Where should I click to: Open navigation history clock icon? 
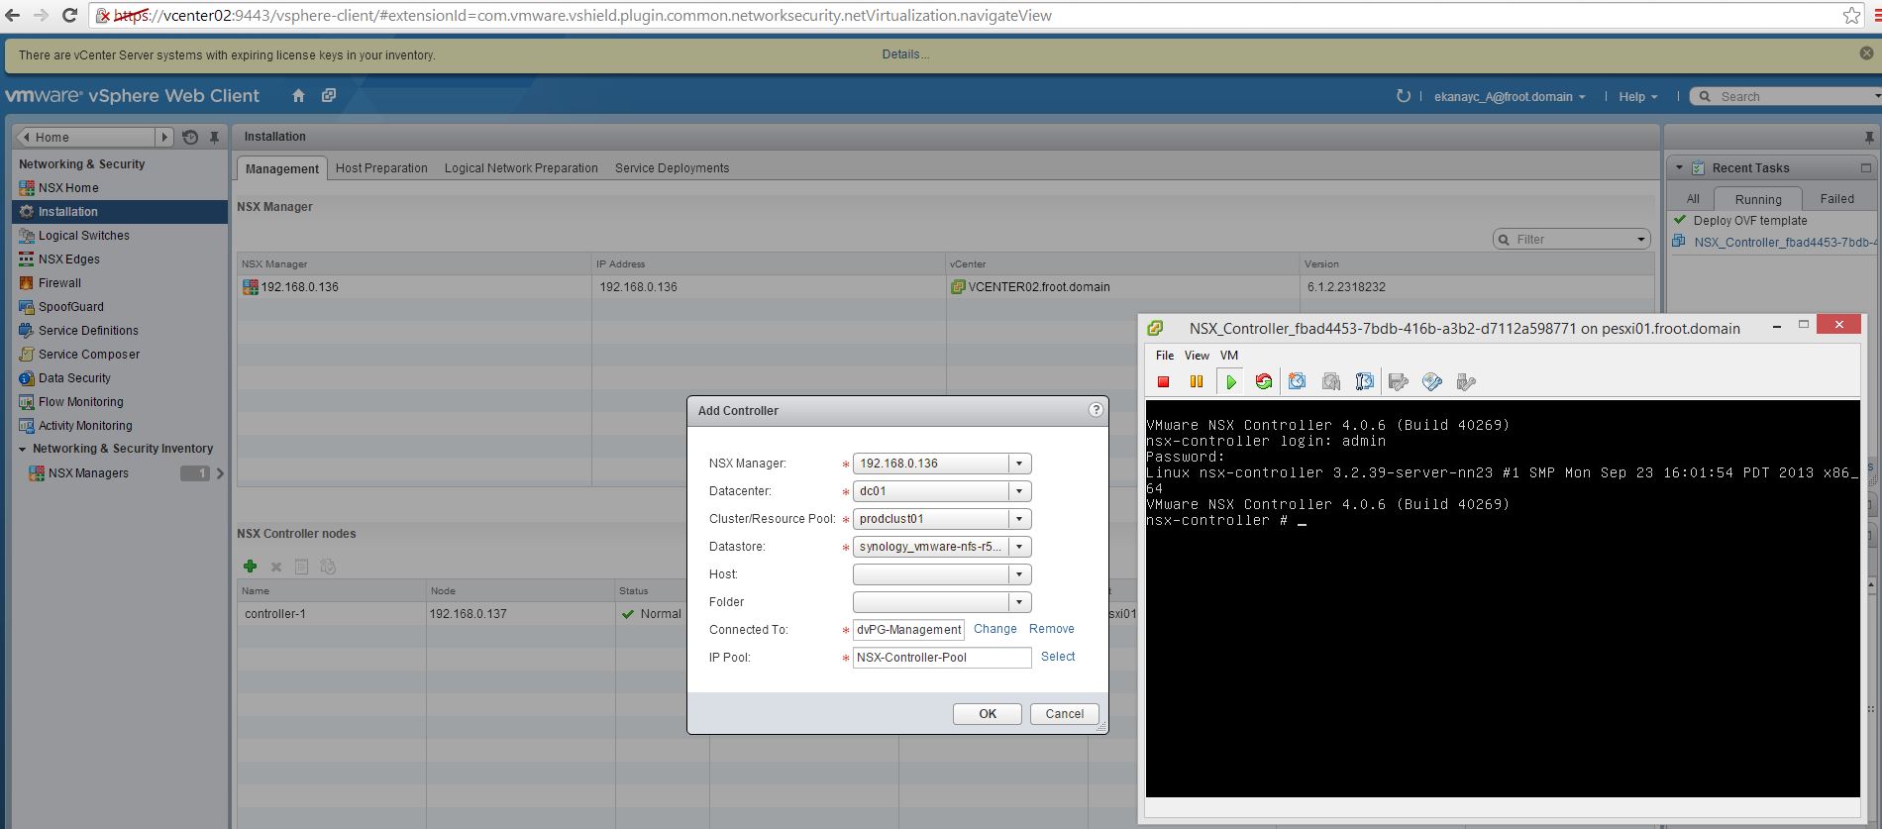coord(190,138)
